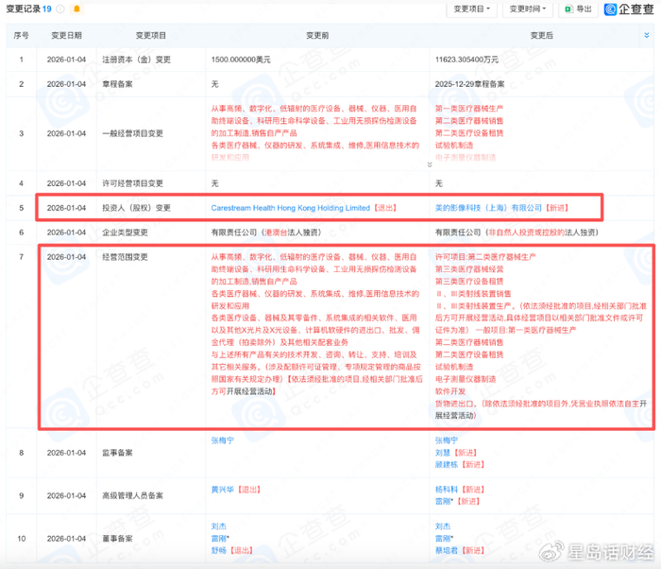The height and width of the screenshot is (569, 661).
Task: Click the bell alert icon beside 变更记录
Action: coord(76,9)
